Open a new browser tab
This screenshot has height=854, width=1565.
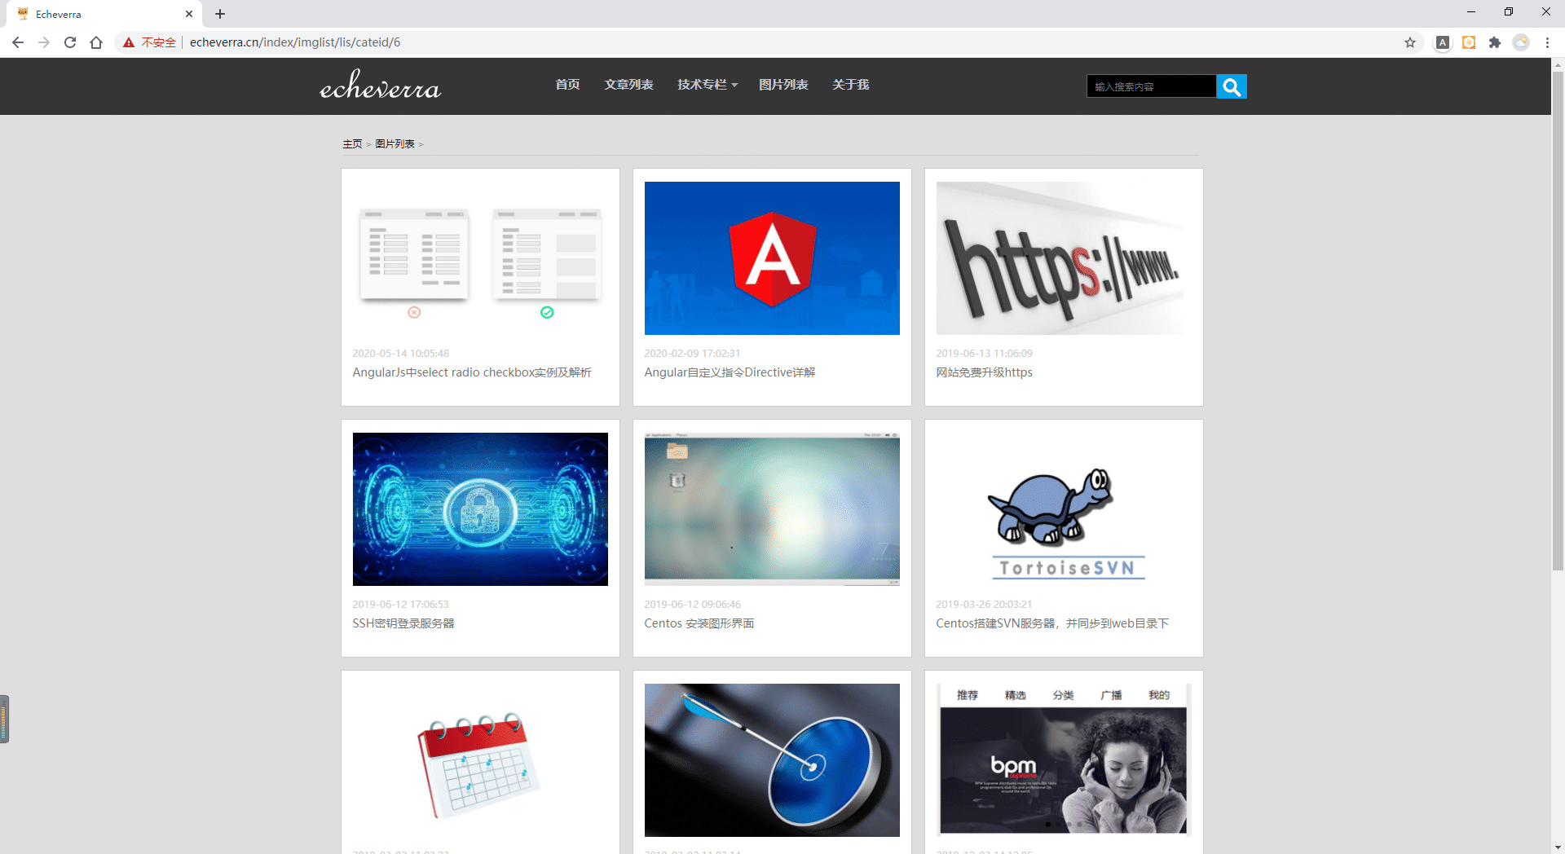pyautogui.click(x=220, y=14)
